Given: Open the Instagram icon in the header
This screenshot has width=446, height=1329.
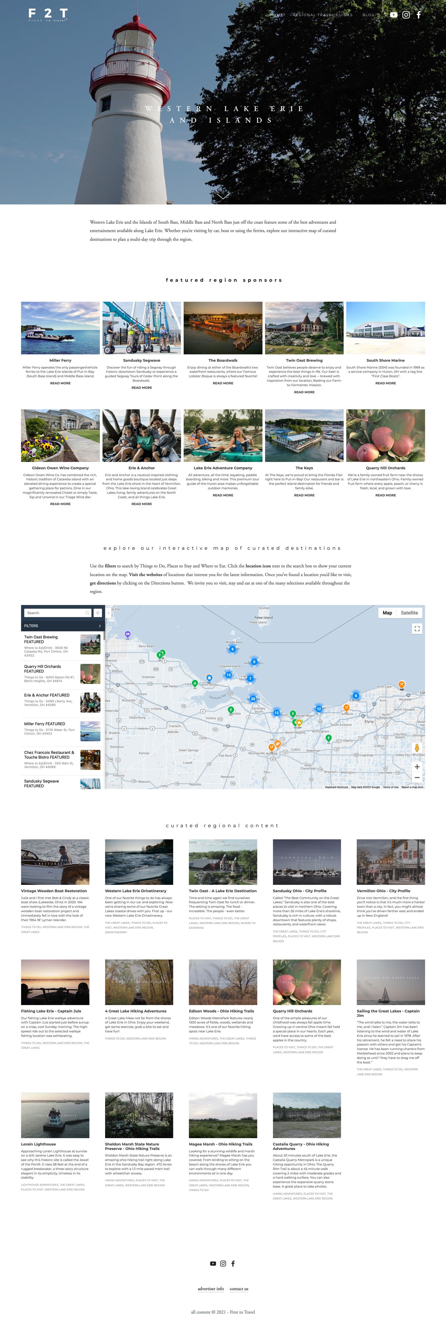Looking at the screenshot, I should point(406,15).
